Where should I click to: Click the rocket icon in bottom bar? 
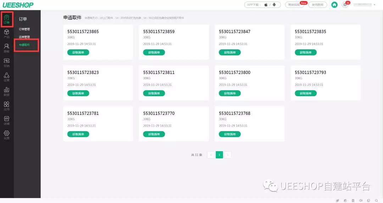[x=337, y=201]
